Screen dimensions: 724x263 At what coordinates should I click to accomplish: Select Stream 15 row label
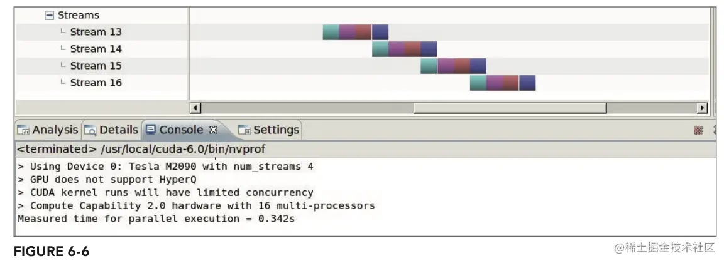96,66
